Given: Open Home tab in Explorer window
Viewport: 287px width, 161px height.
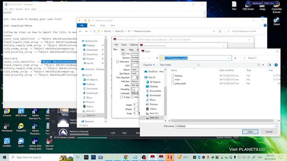Looking at the screenshot, I should tap(92, 25).
